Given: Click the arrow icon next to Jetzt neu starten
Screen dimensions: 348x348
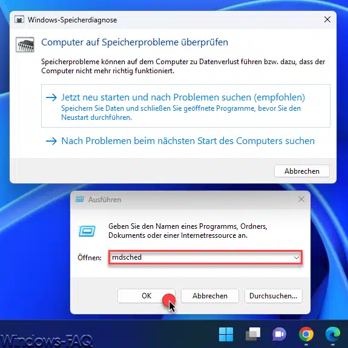Looking at the screenshot, I should [x=51, y=97].
